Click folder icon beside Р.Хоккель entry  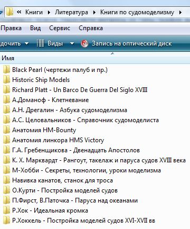pyautogui.click(x=6, y=221)
